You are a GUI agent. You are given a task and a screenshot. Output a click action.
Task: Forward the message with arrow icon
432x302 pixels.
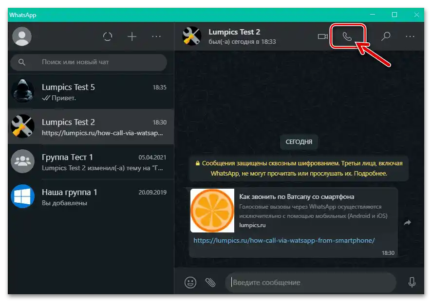pos(408,223)
